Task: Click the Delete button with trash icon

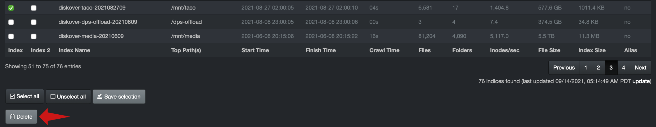Action: [x=21, y=117]
